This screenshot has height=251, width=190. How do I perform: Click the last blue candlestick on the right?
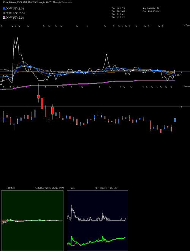pyautogui.click(x=175, y=120)
